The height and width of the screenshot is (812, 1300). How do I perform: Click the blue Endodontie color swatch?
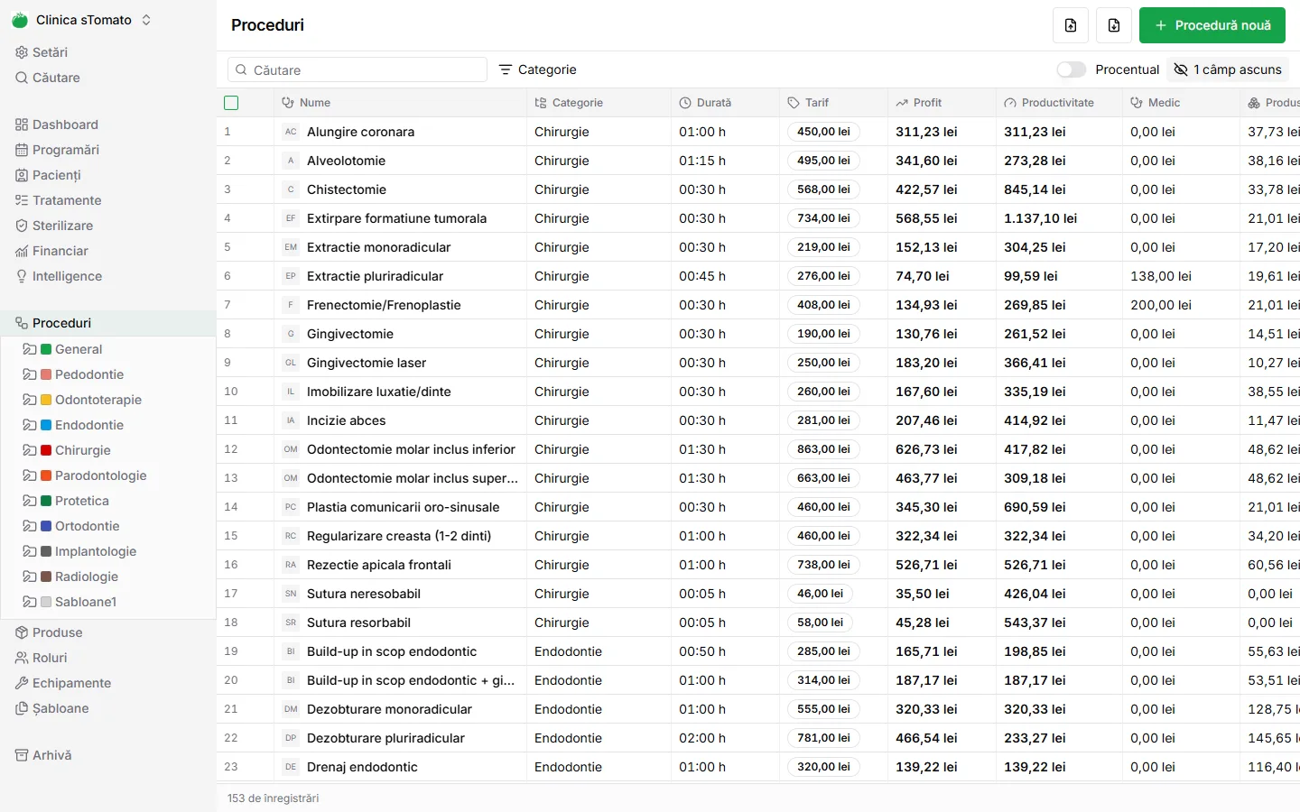click(x=46, y=425)
